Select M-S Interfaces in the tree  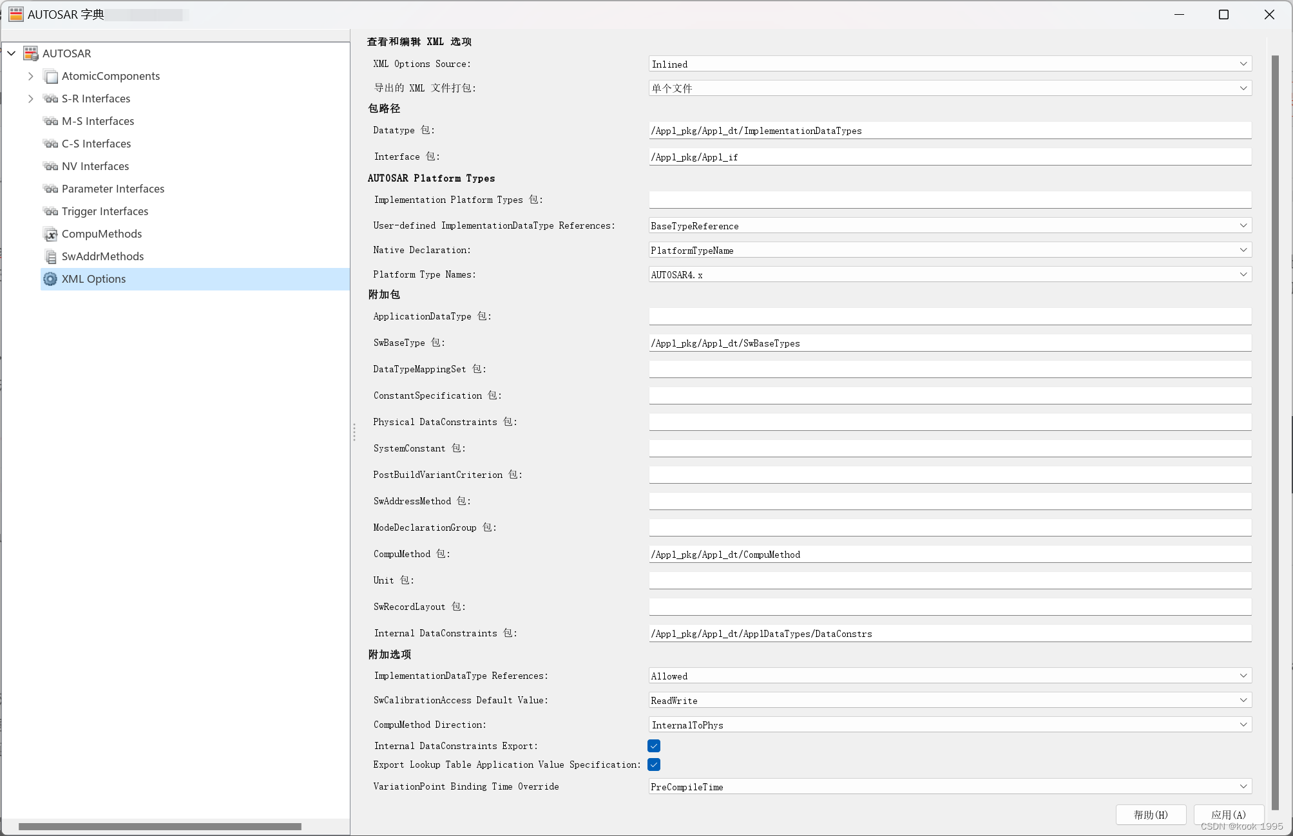(x=98, y=121)
